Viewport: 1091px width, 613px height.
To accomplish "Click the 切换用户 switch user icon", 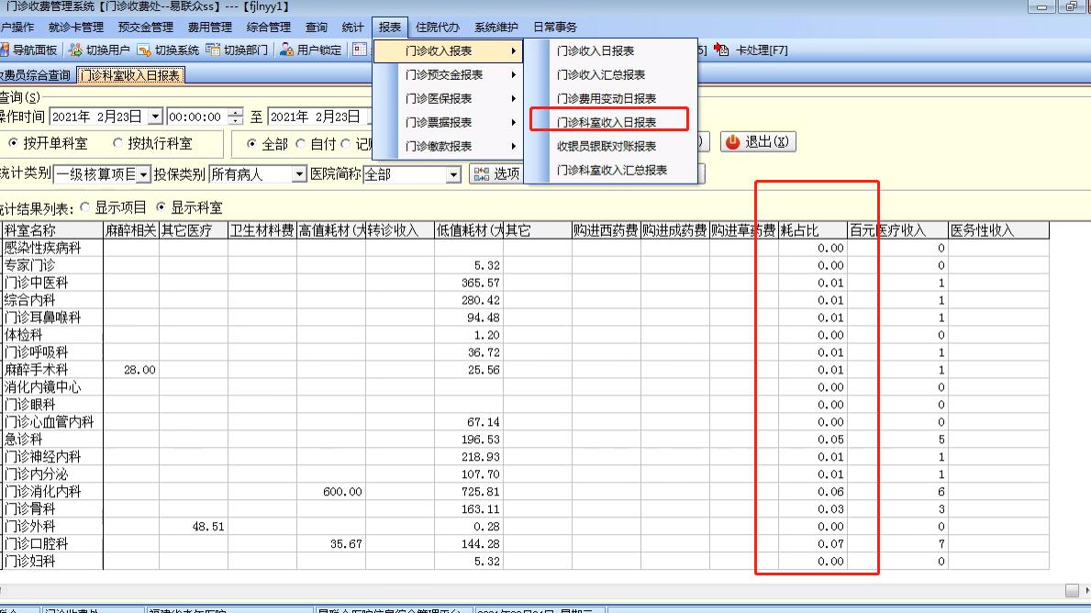I will [x=75, y=50].
